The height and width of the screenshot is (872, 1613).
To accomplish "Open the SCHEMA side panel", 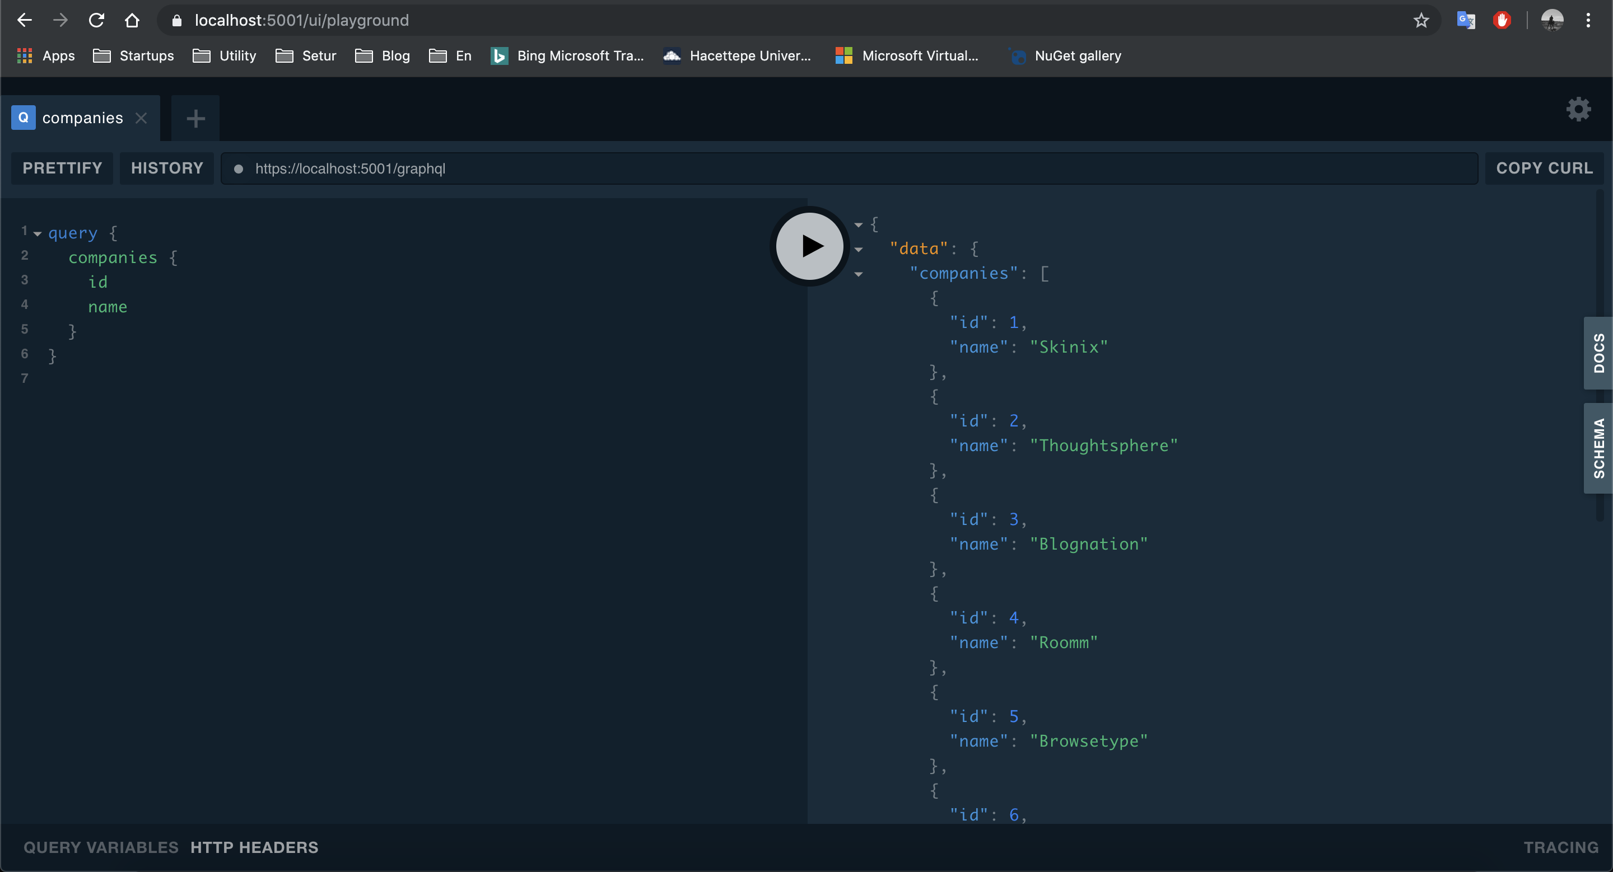I will click(x=1598, y=448).
